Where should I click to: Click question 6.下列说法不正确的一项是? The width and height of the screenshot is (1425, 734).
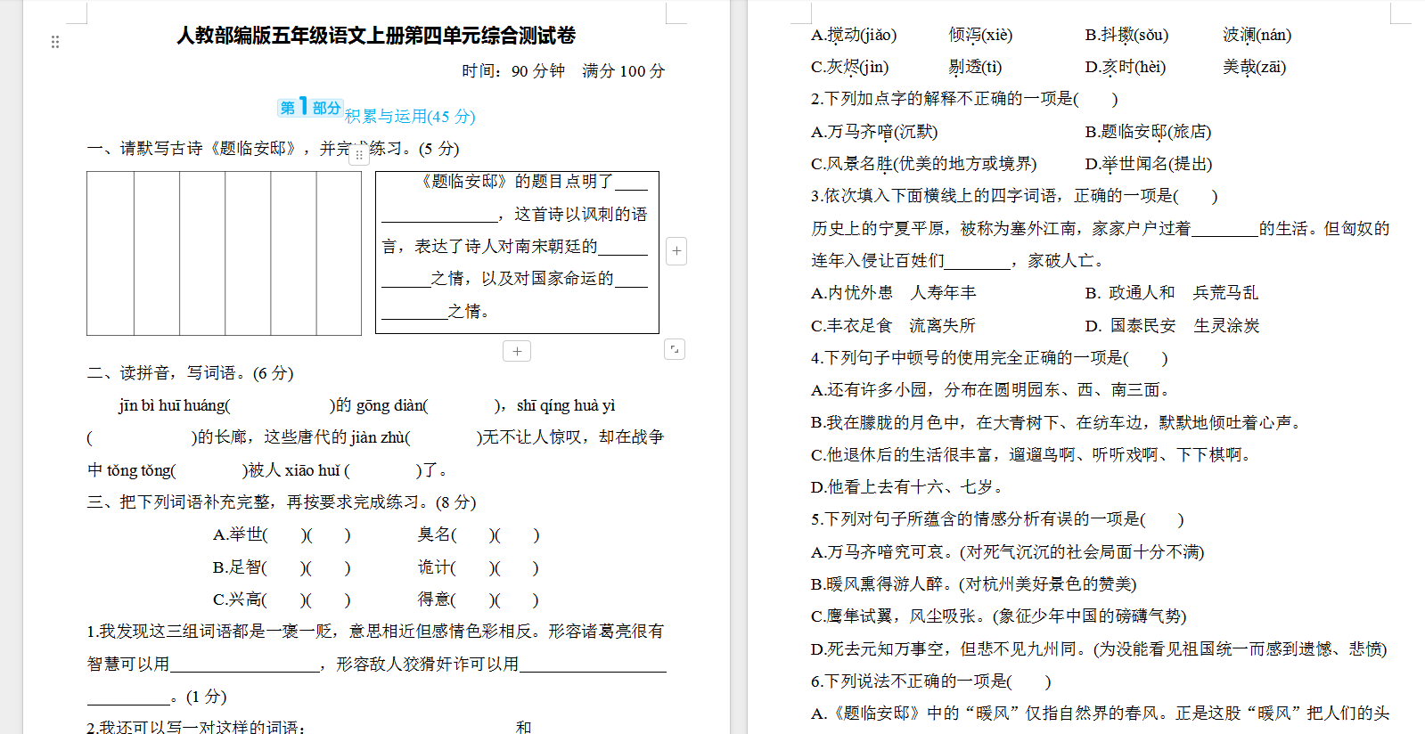931,681
